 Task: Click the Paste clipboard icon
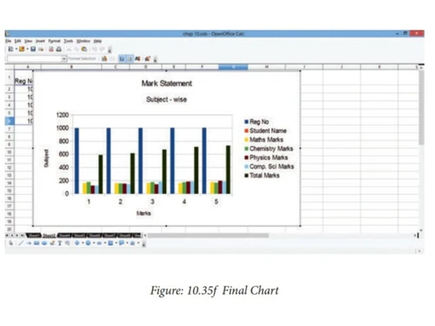pyautogui.click(x=84, y=50)
